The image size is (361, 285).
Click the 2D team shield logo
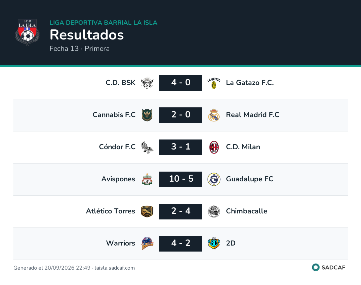214,244
